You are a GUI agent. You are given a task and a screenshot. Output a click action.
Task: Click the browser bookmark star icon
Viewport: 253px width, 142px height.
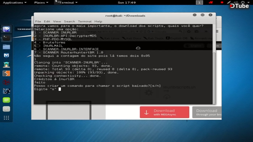[189, 32]
